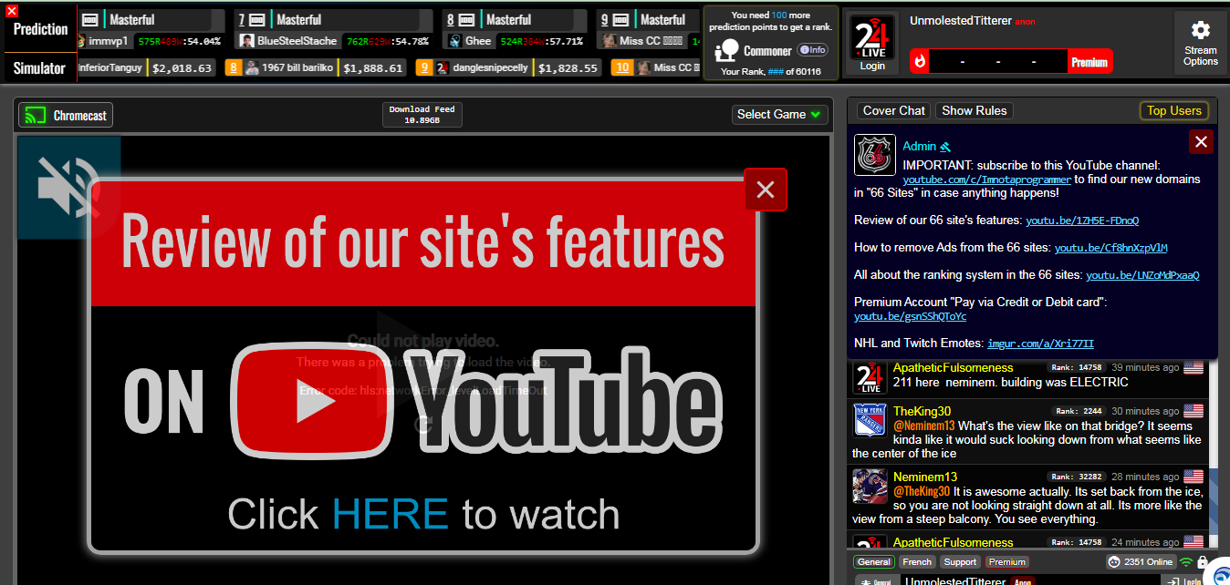Click username ApatheticFulsomeness at 39 minutes ago
This screenshot has width=1230, height=585.
[x=953, y=367]
